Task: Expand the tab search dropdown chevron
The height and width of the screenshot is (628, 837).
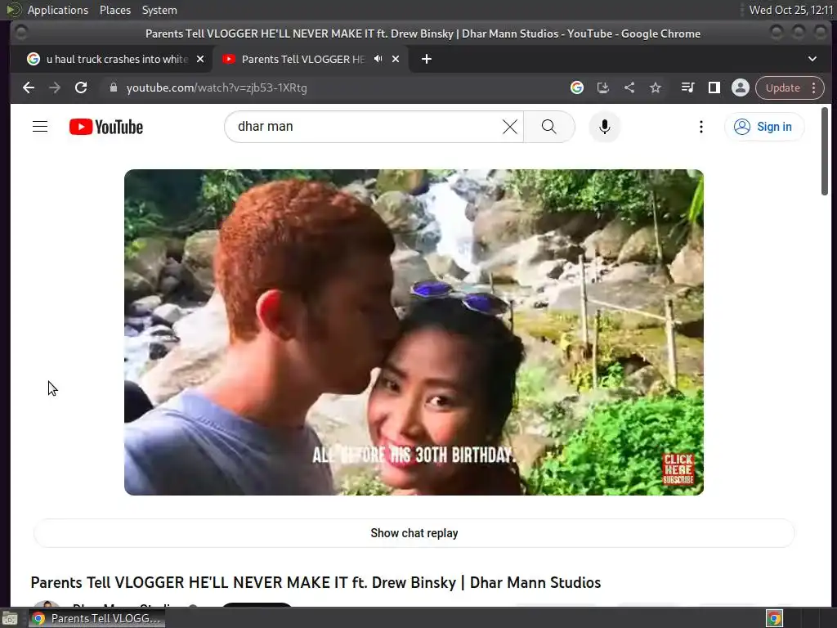Action: pos(812,59)
